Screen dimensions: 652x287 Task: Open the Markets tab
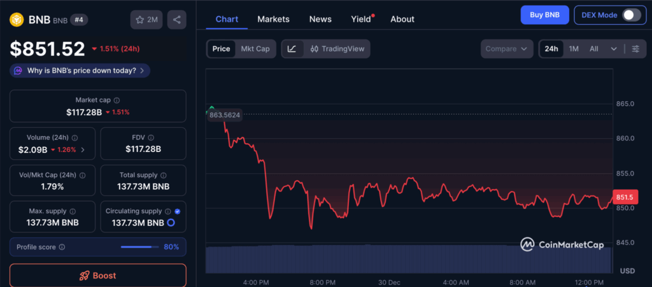coord(273,19)
